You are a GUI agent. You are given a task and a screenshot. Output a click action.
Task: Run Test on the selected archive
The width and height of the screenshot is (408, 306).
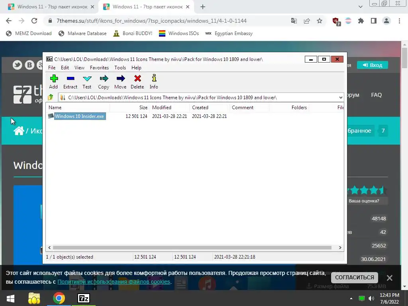coord(87,82)
